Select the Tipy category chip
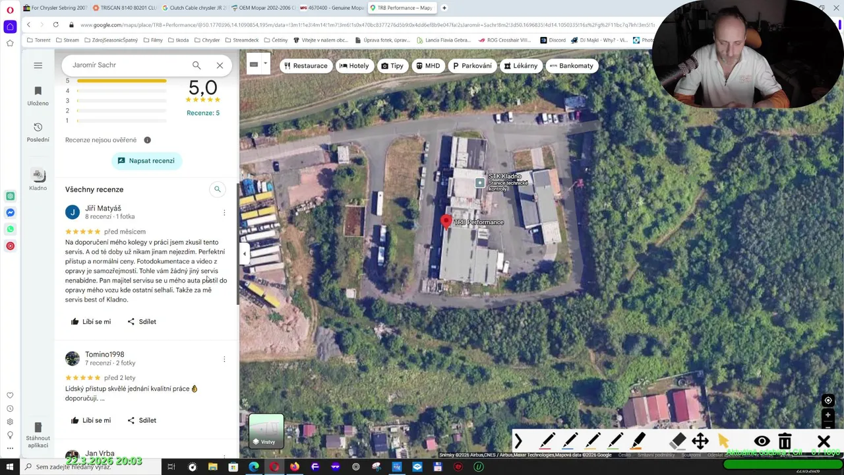Screen dimensions: 844x475 (x=392, y=66)
